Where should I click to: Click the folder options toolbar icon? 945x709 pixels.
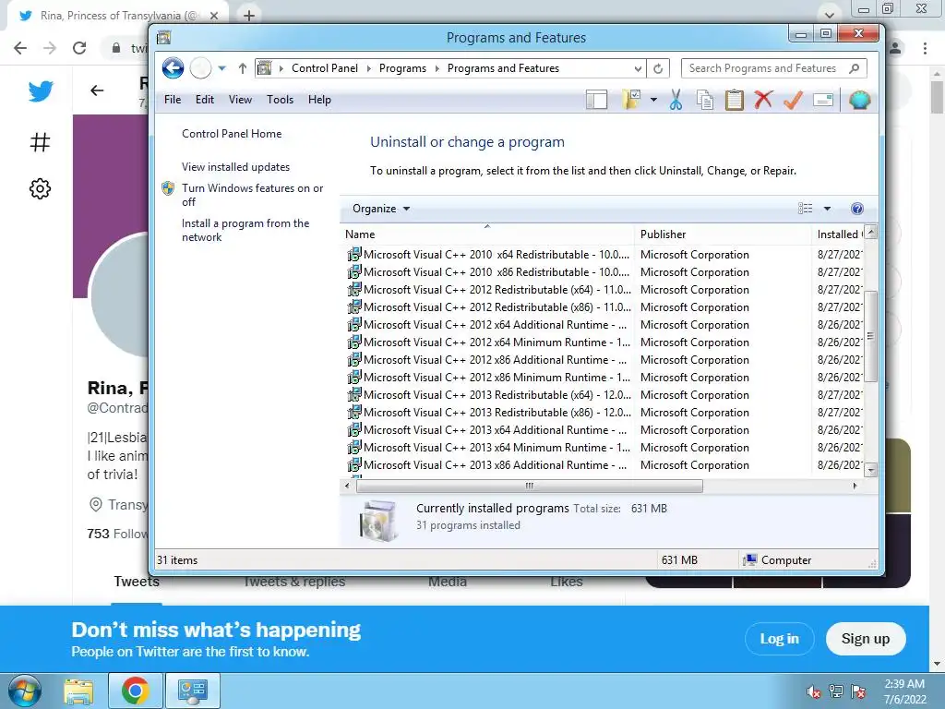pyautogui.click(x=631, y=100)
